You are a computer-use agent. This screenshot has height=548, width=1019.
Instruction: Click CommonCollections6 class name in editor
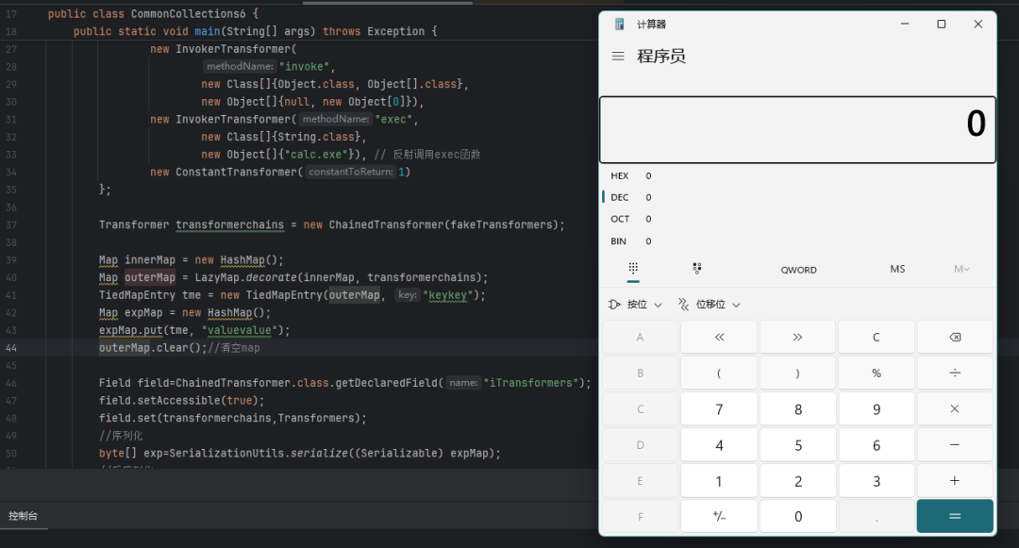click(189, 13)
